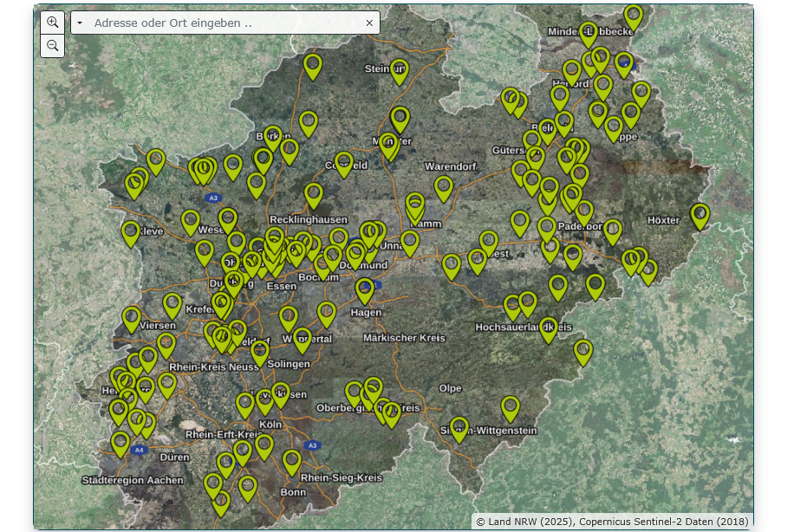Select the marker left of the Kleve label
The width and height of the screenshot is (794, 532).
tap(131, 232)
